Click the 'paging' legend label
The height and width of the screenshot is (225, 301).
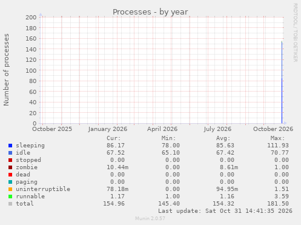click(27, 182)
